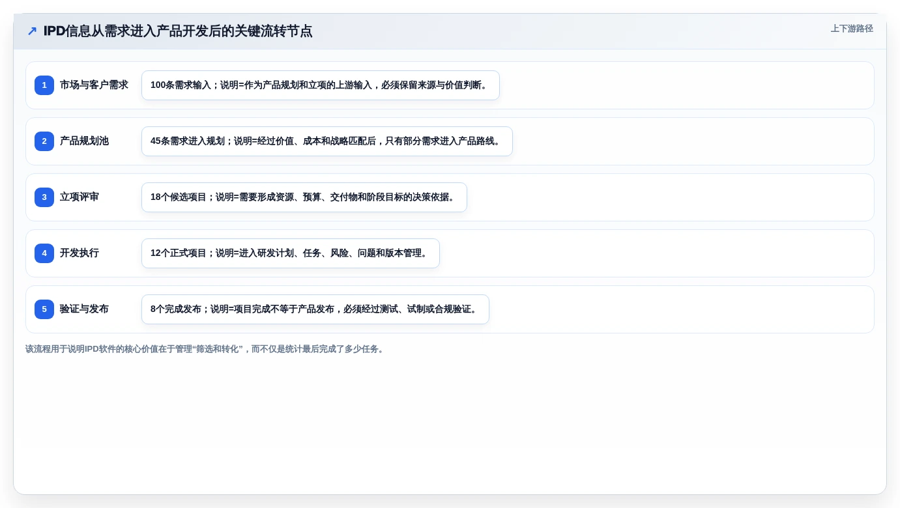Click step number badge 4

tap(44, 253)
